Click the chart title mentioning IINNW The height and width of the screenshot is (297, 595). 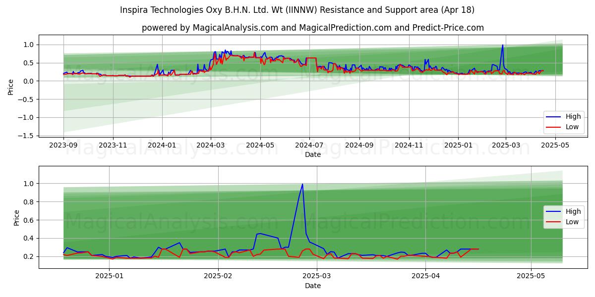tap(297, 10)
